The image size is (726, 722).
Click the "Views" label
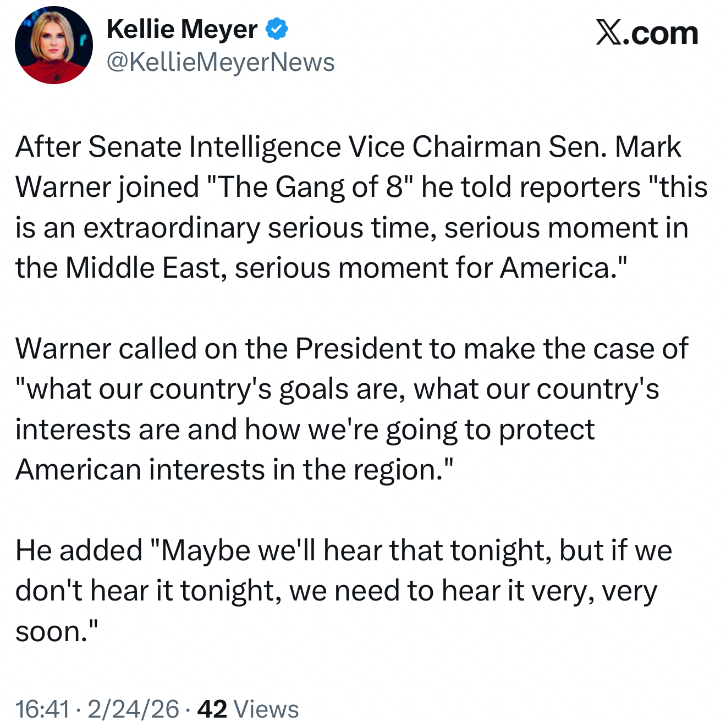point(266,708)
